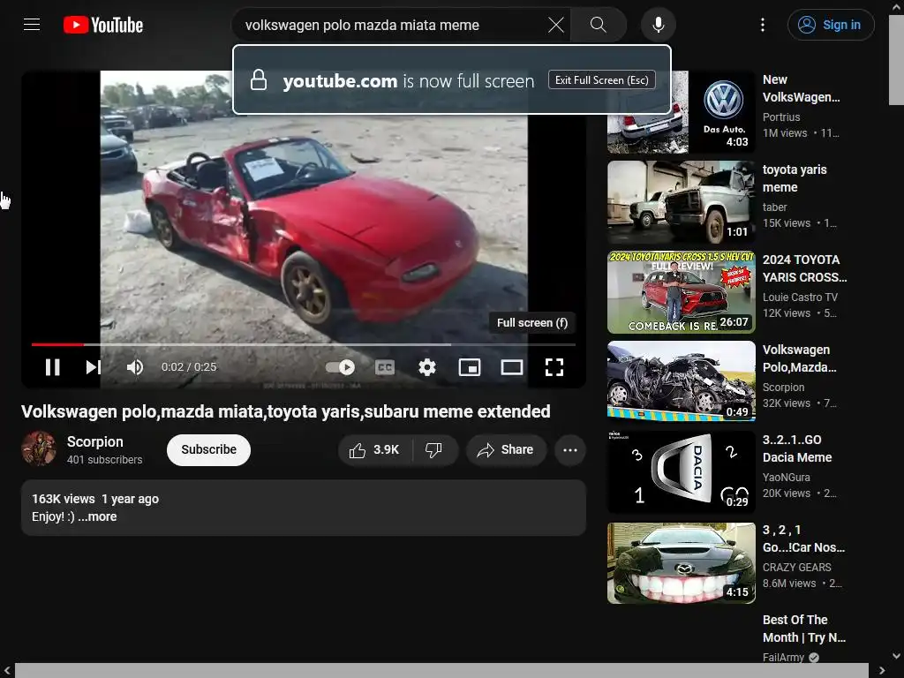
Task: Click the scroll up arrow
Action: [x=896, y=6]
